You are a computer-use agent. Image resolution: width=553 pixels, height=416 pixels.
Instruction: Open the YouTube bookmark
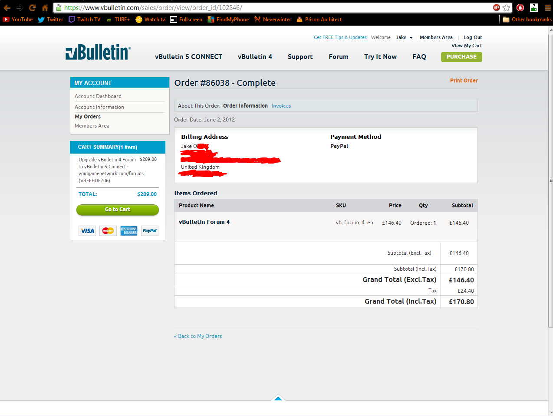(18, 20)
